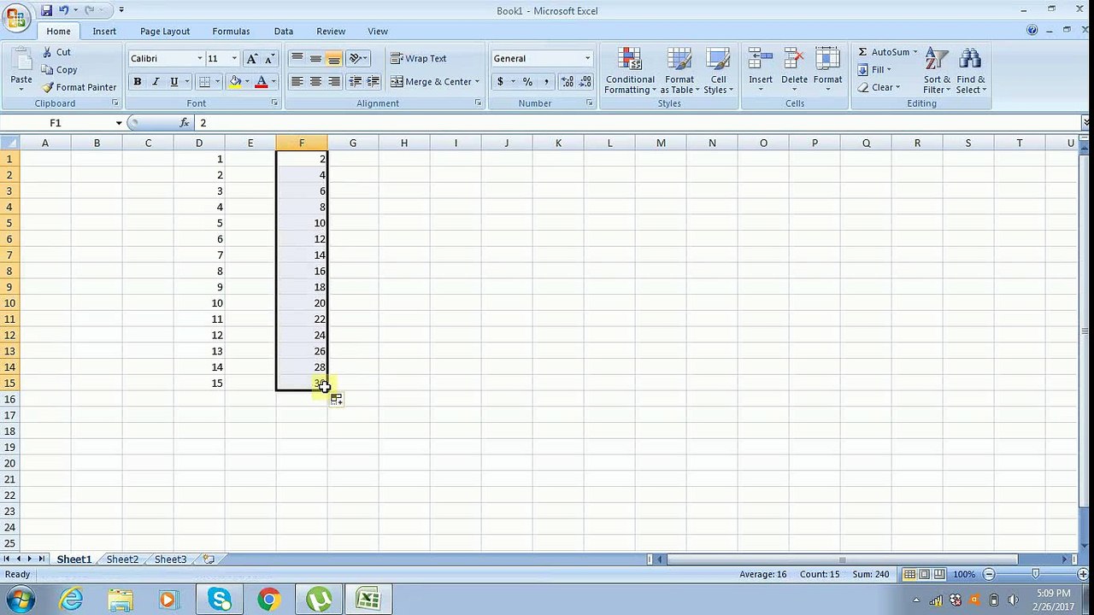Align text to the left
The width and height of the screenshot is (1094, 615).
pyautogui.click(x=297, y=81)
